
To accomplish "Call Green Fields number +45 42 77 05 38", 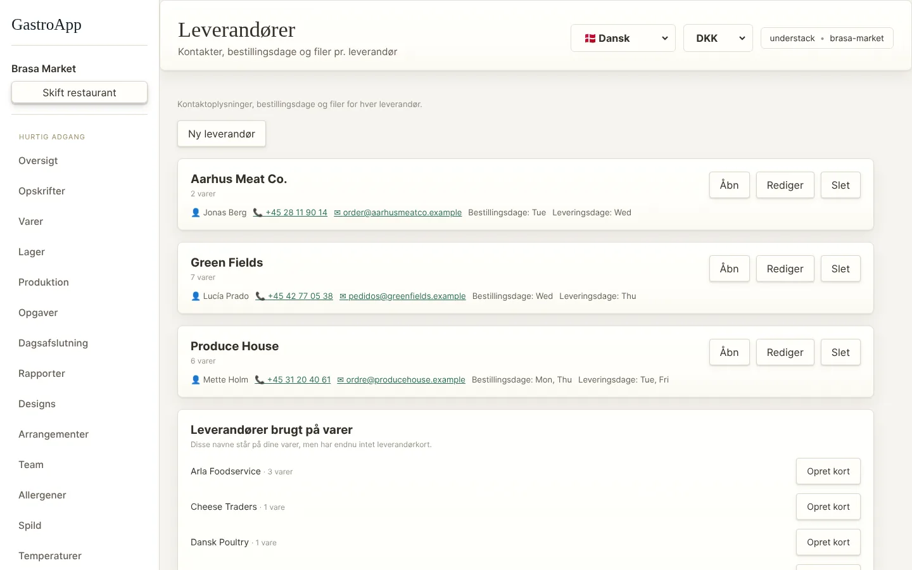I will pos(294,296).
